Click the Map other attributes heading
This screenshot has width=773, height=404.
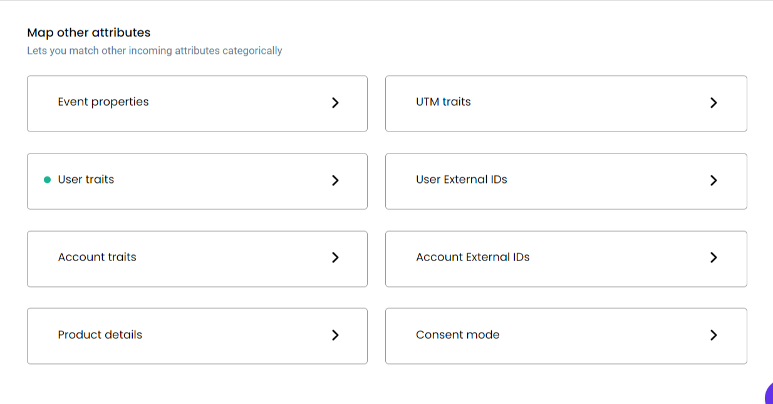[89, 33]
